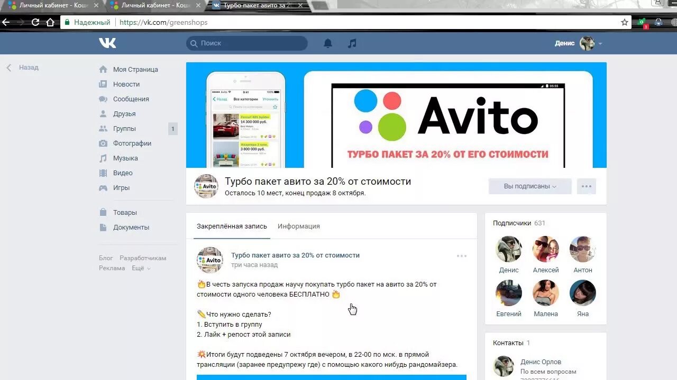The height and width of the screenshot is (380, 677).
Task: Click the Контакты heading
Action: 508,343
